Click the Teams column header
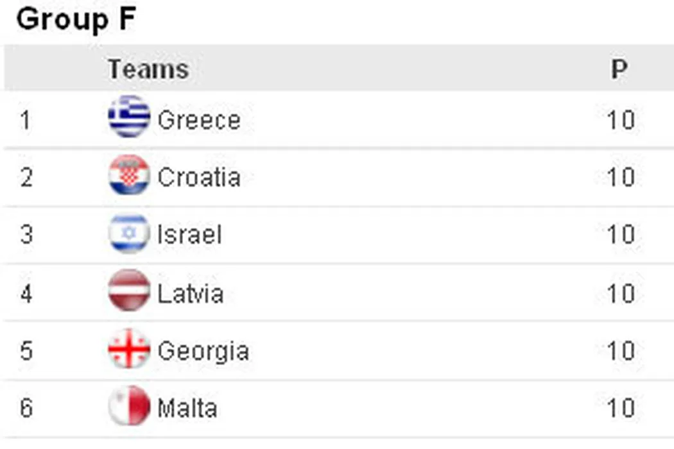The image size is (674, 449). tap(148, 69)
